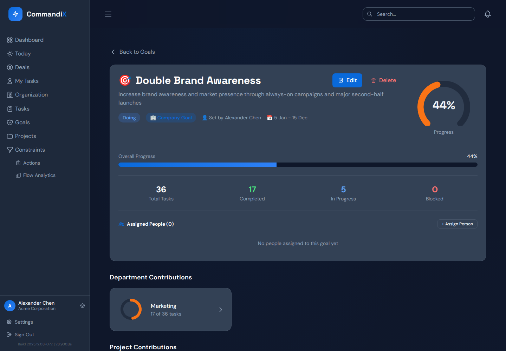The image size is (506, 351).
Task: Click the Overall Progress bar
Action: pyautogui.click(x=298, y=165)
